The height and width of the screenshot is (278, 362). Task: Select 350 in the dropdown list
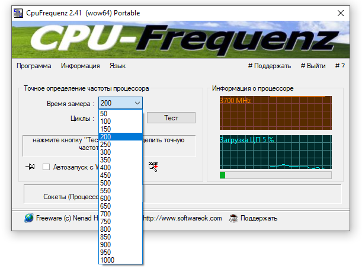click(120, 160)
